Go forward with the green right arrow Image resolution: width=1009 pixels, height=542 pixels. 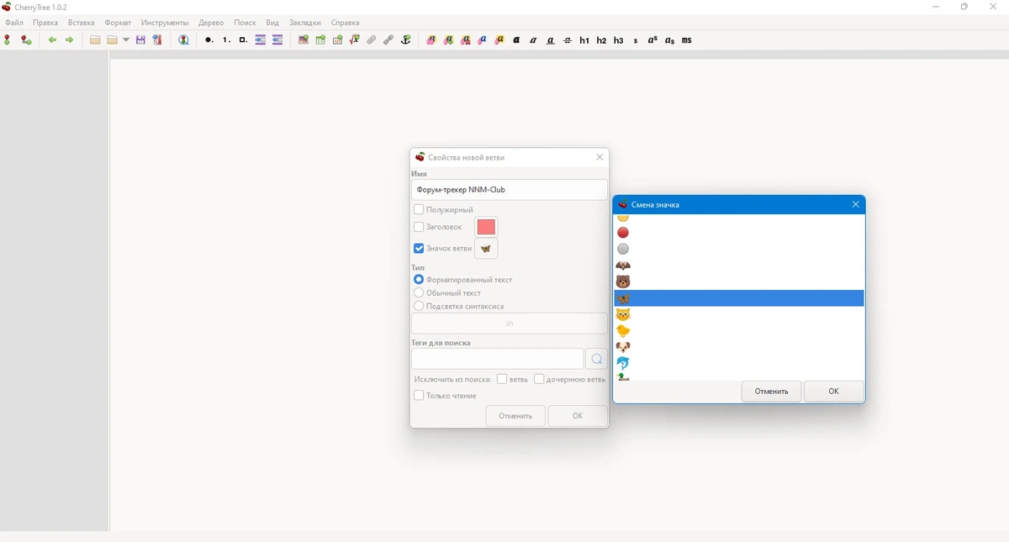pyautogui.click(x=70, y=40)
